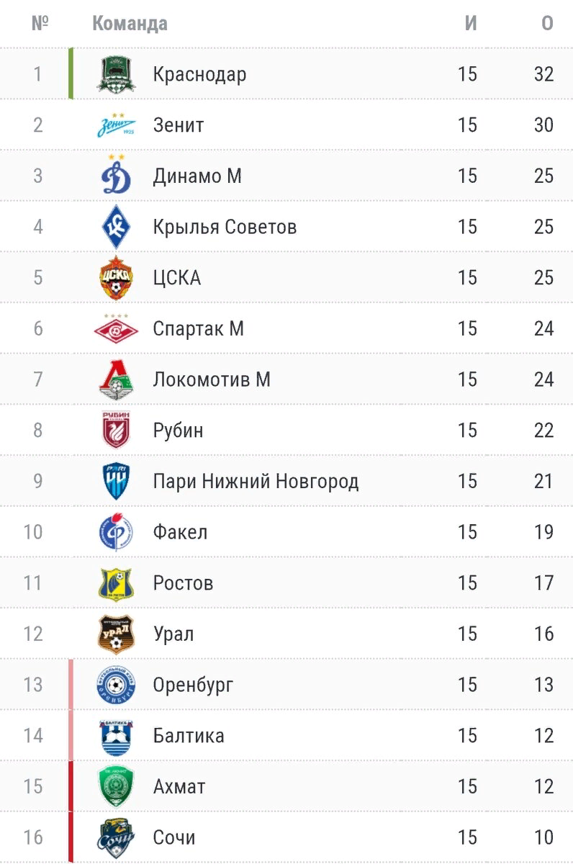This screenshot has height=864, width=573.
Task: Select the Факел team emblem
Action: tap(116, 532)
